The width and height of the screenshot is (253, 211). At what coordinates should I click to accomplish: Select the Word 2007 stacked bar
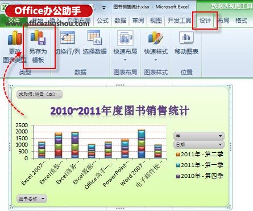[142, 144]
